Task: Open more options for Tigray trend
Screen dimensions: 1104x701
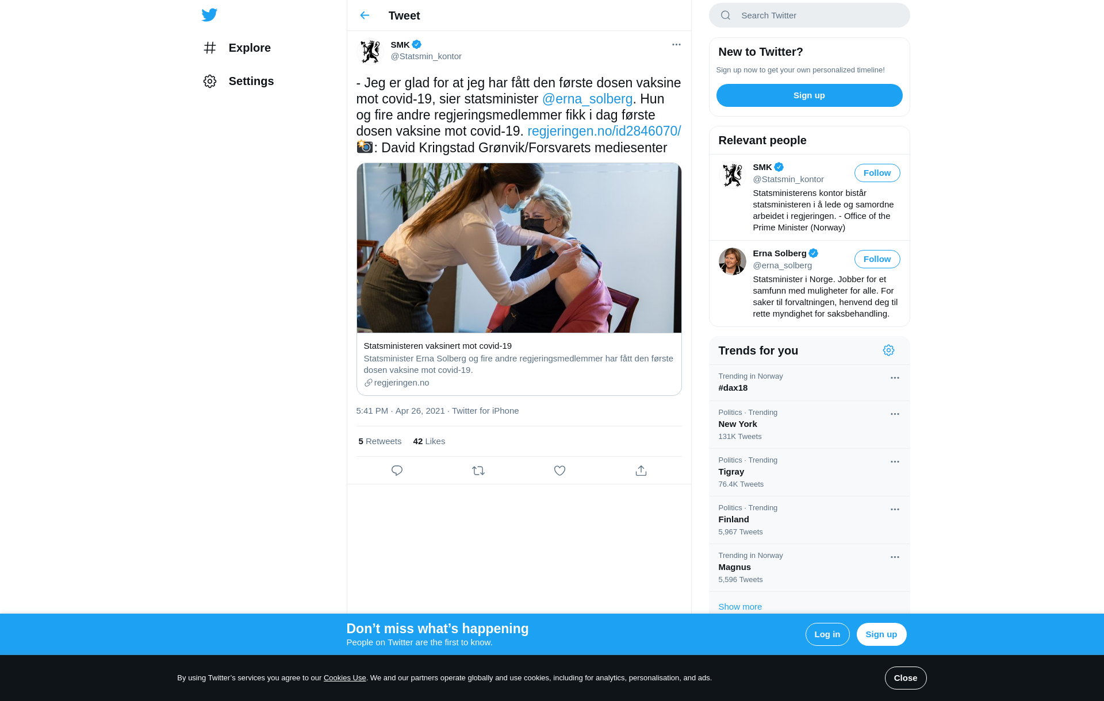Action: [x=895, y=462]
